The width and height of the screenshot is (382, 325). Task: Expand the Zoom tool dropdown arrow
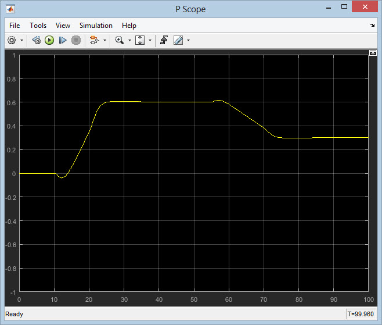[129, 40]
